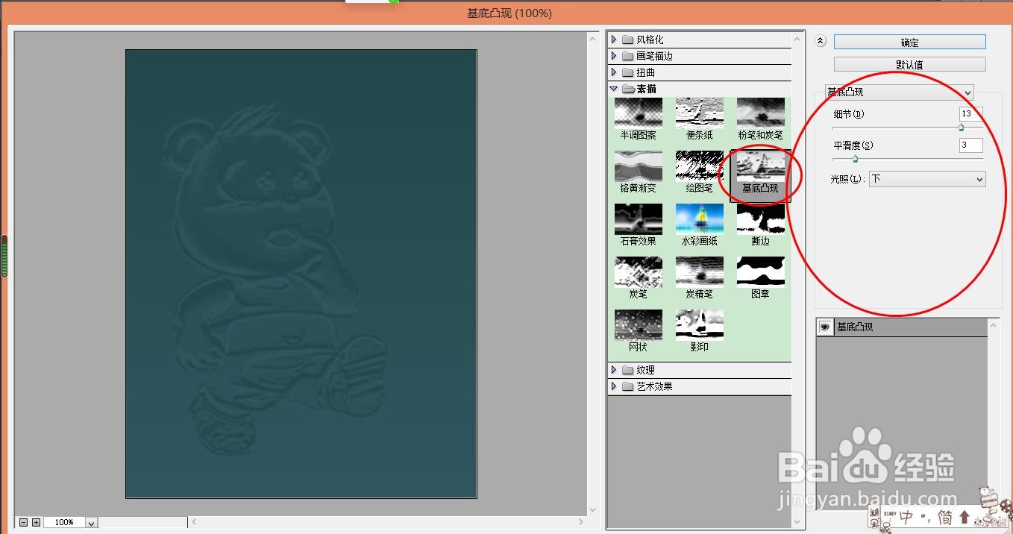Screen dimensions: 1013x534
Task: Open the 光照 direction dropdown
Action: coord(927,179)
